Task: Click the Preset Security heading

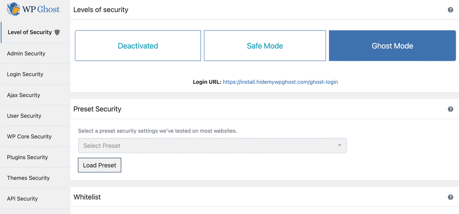Action: [97, 109]
